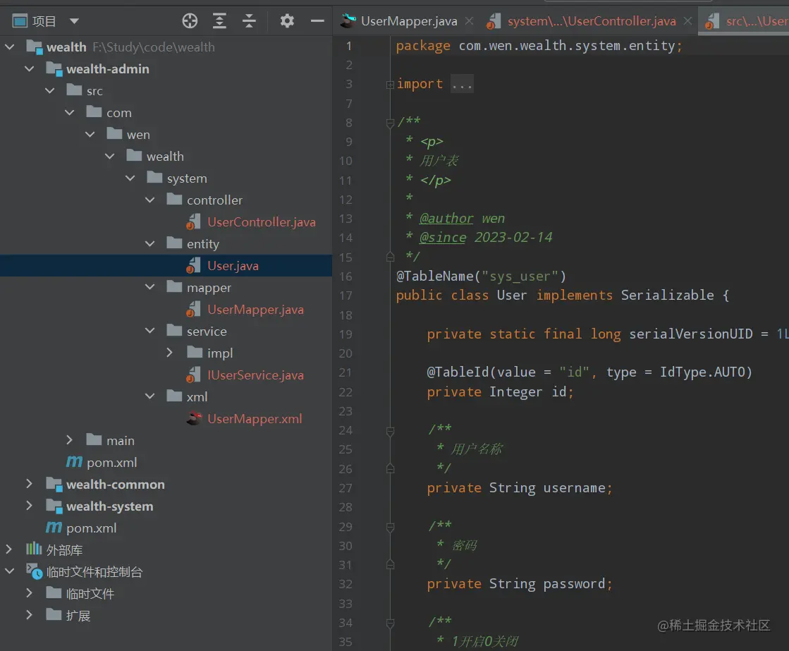Click the Expand All toolbar icon
789x651 pixels.
pyautogui.click(x=219, y=21)
